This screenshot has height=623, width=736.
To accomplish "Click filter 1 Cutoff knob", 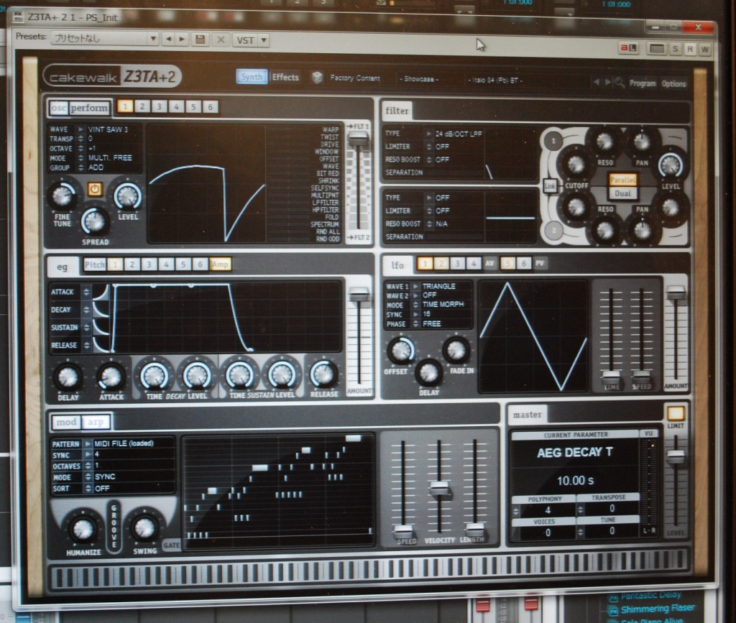I will click(x=576, y=163).
